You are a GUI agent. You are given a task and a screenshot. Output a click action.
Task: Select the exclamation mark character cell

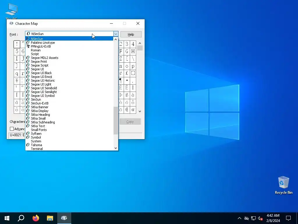pyautogui.click(x=17, y=44)
